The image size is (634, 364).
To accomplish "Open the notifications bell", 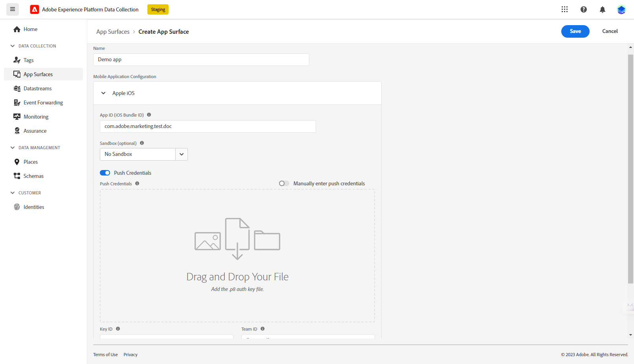I will click(603, 9).
